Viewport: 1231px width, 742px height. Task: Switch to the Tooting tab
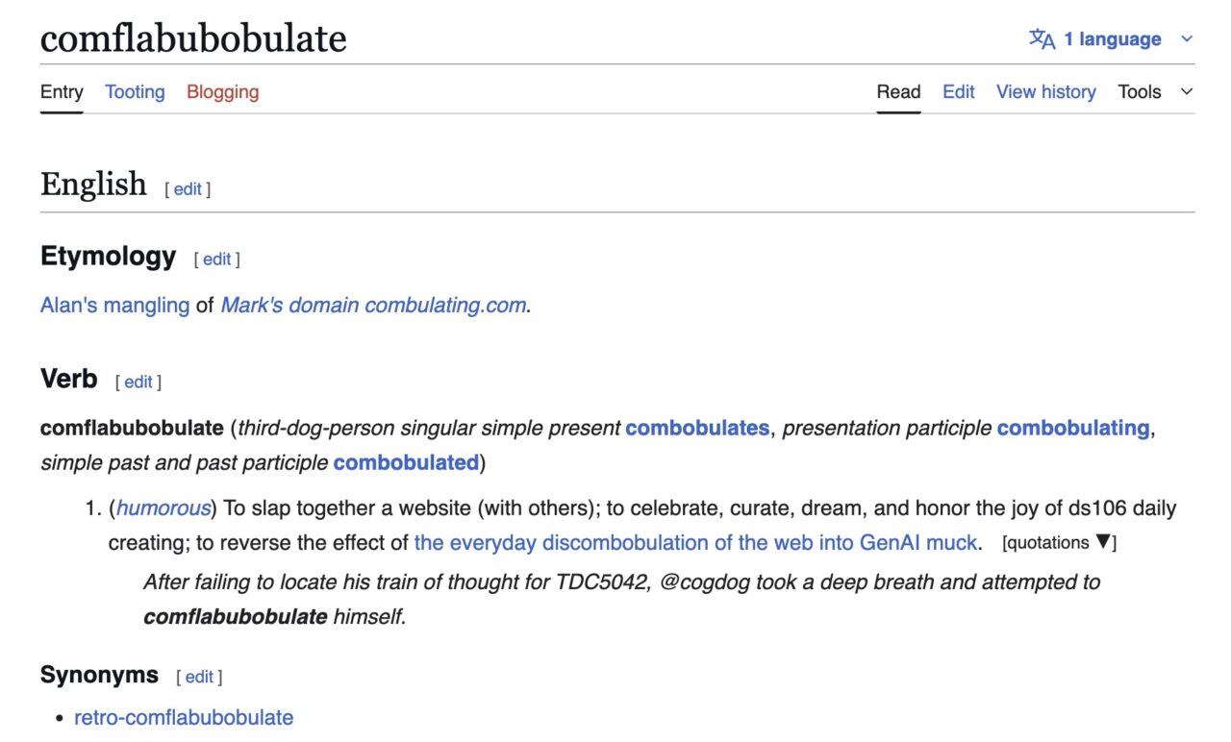[x=134, y=91]
